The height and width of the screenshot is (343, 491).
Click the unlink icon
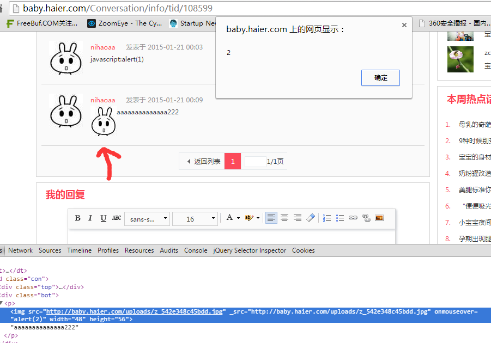tap(366, 218)
